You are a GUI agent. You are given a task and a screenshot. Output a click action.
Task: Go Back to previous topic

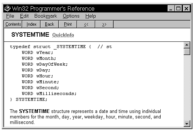coord(50,24)
